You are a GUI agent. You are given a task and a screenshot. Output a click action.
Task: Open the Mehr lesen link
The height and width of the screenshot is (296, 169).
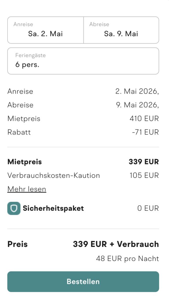point(26,189)
